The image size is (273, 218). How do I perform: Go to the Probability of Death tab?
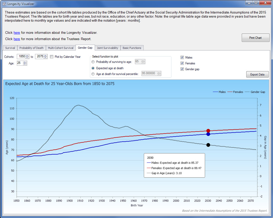31,48
